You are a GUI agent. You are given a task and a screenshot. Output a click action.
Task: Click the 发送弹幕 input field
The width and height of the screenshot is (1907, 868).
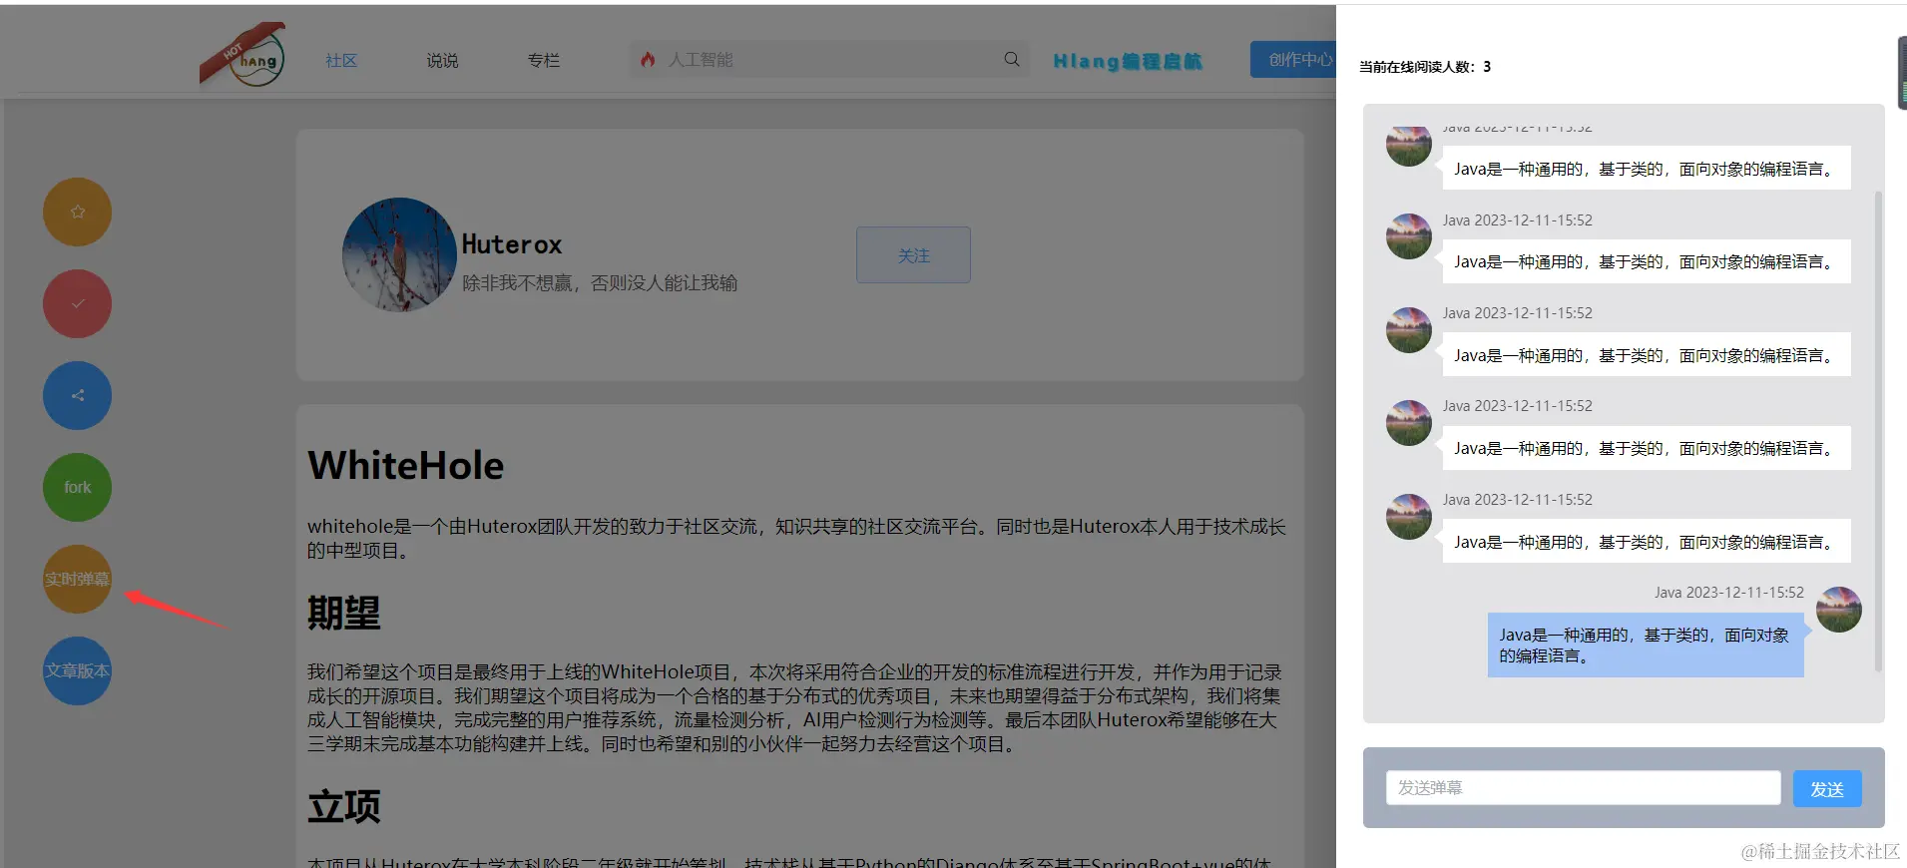1583,788
